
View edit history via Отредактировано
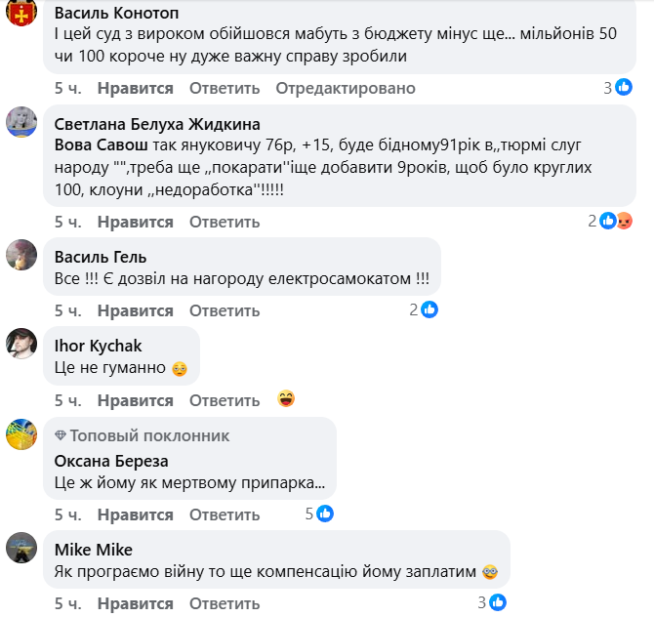pyautogui.click(x=346, y=88)
